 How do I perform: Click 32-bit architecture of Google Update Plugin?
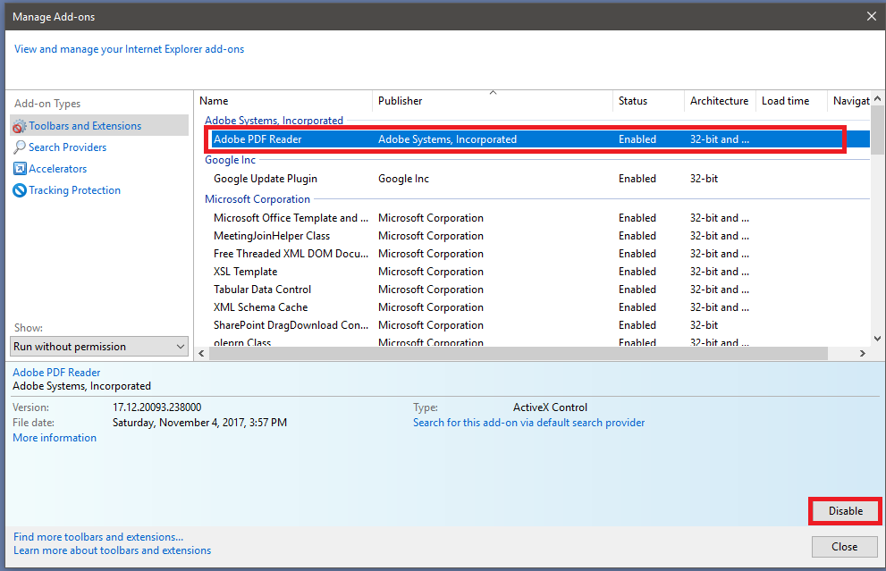click(x=704, y=179)
